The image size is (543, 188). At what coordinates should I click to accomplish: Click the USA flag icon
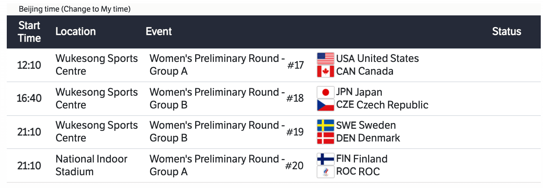[325, 59]
